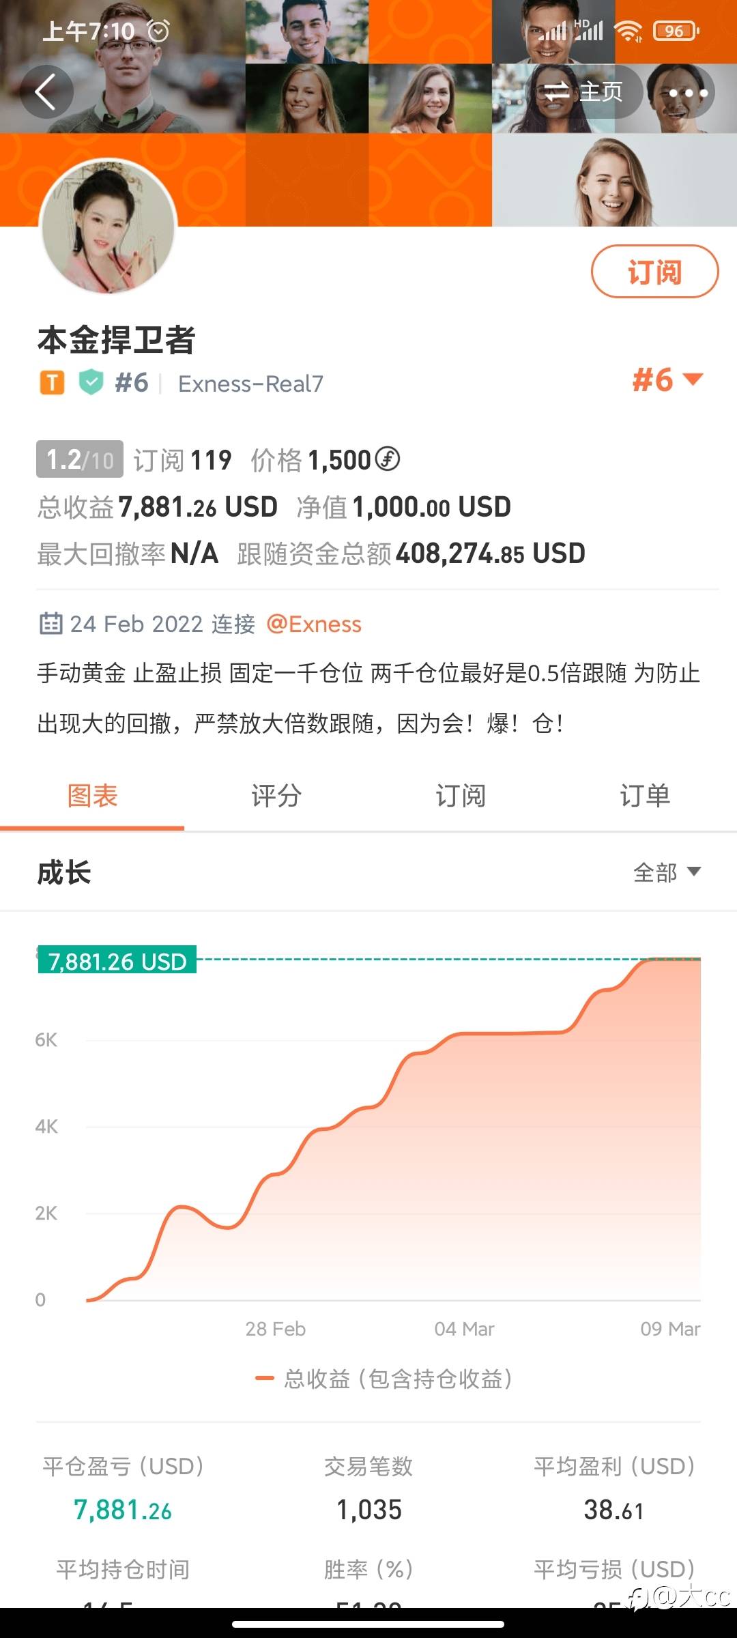Toggle the 总收益 chart legend series
Viewport: 737px width, 1638px height.
point(384,1379)
